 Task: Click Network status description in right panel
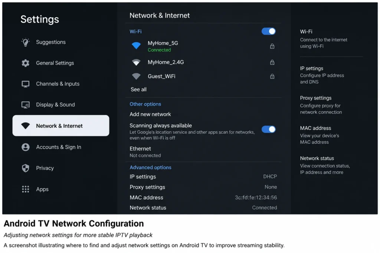[x=325, y=169]
